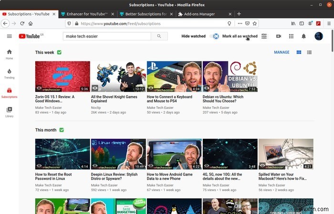Screen dimensions: 334x214
Task: Open Noclip channel link
Action: 96,107
